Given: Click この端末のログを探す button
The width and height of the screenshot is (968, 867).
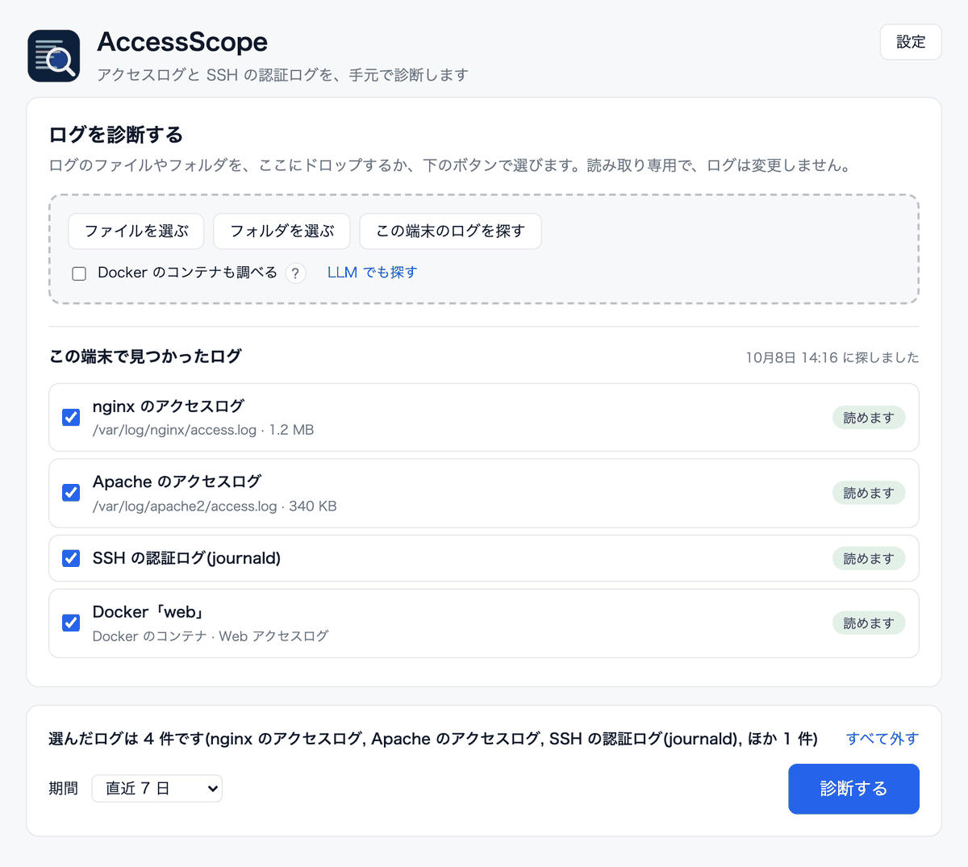Looking at the screenshot, I should 451,231.
